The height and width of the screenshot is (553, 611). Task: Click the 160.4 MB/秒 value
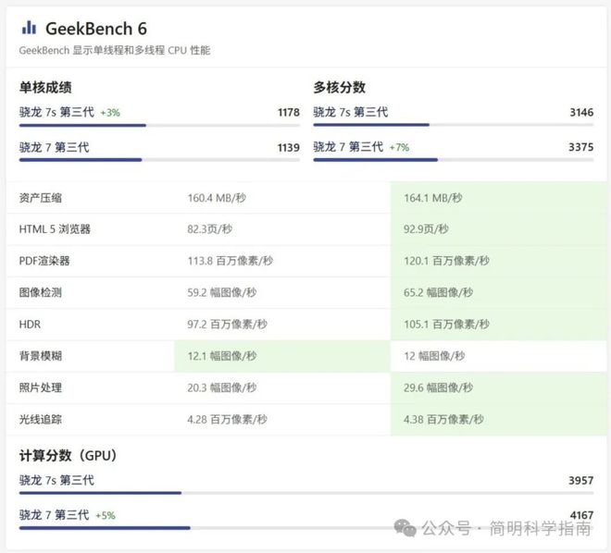click(217, 198)
